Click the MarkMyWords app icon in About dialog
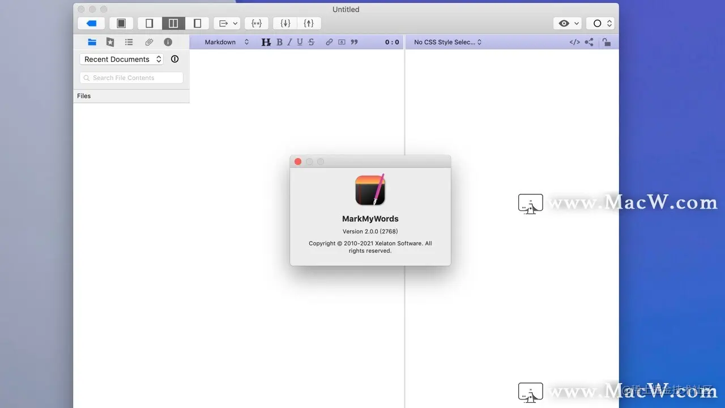 pos(370,189)
